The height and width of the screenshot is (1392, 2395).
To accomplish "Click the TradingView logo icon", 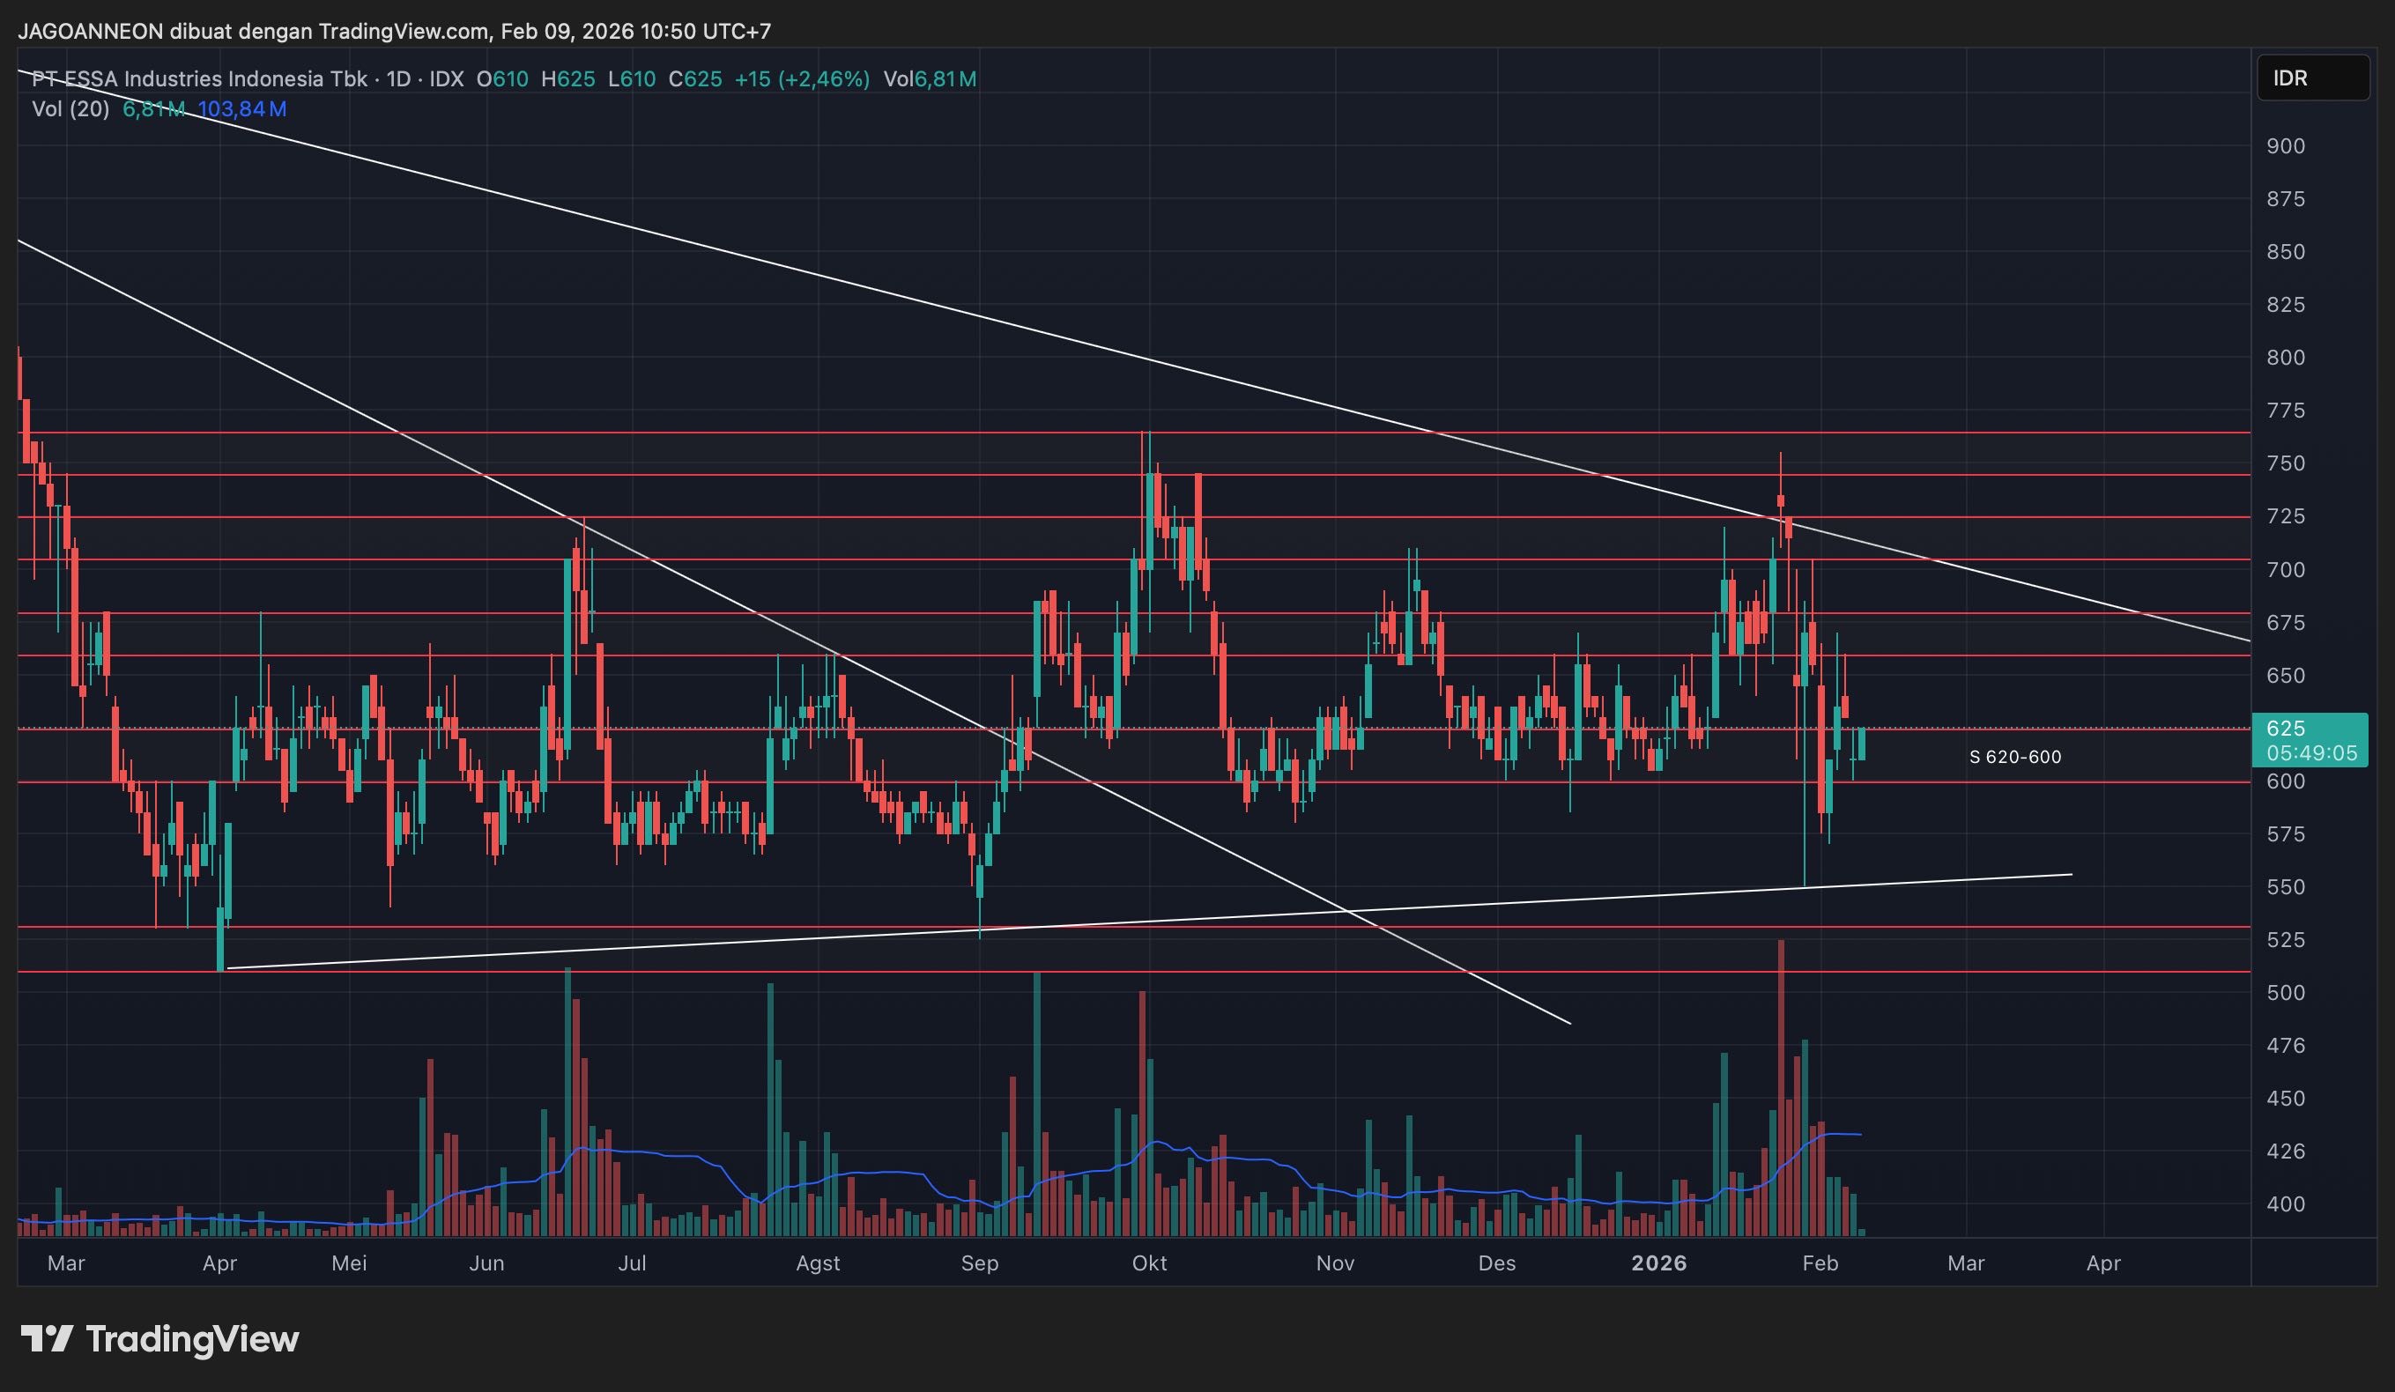I will coord(48,1339).
